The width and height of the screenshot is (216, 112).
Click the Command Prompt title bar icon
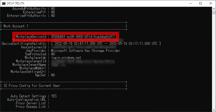click(4, 3)
